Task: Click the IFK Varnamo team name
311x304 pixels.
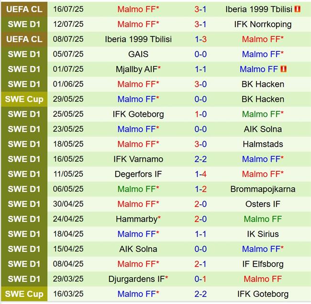Action: (138, 159)
